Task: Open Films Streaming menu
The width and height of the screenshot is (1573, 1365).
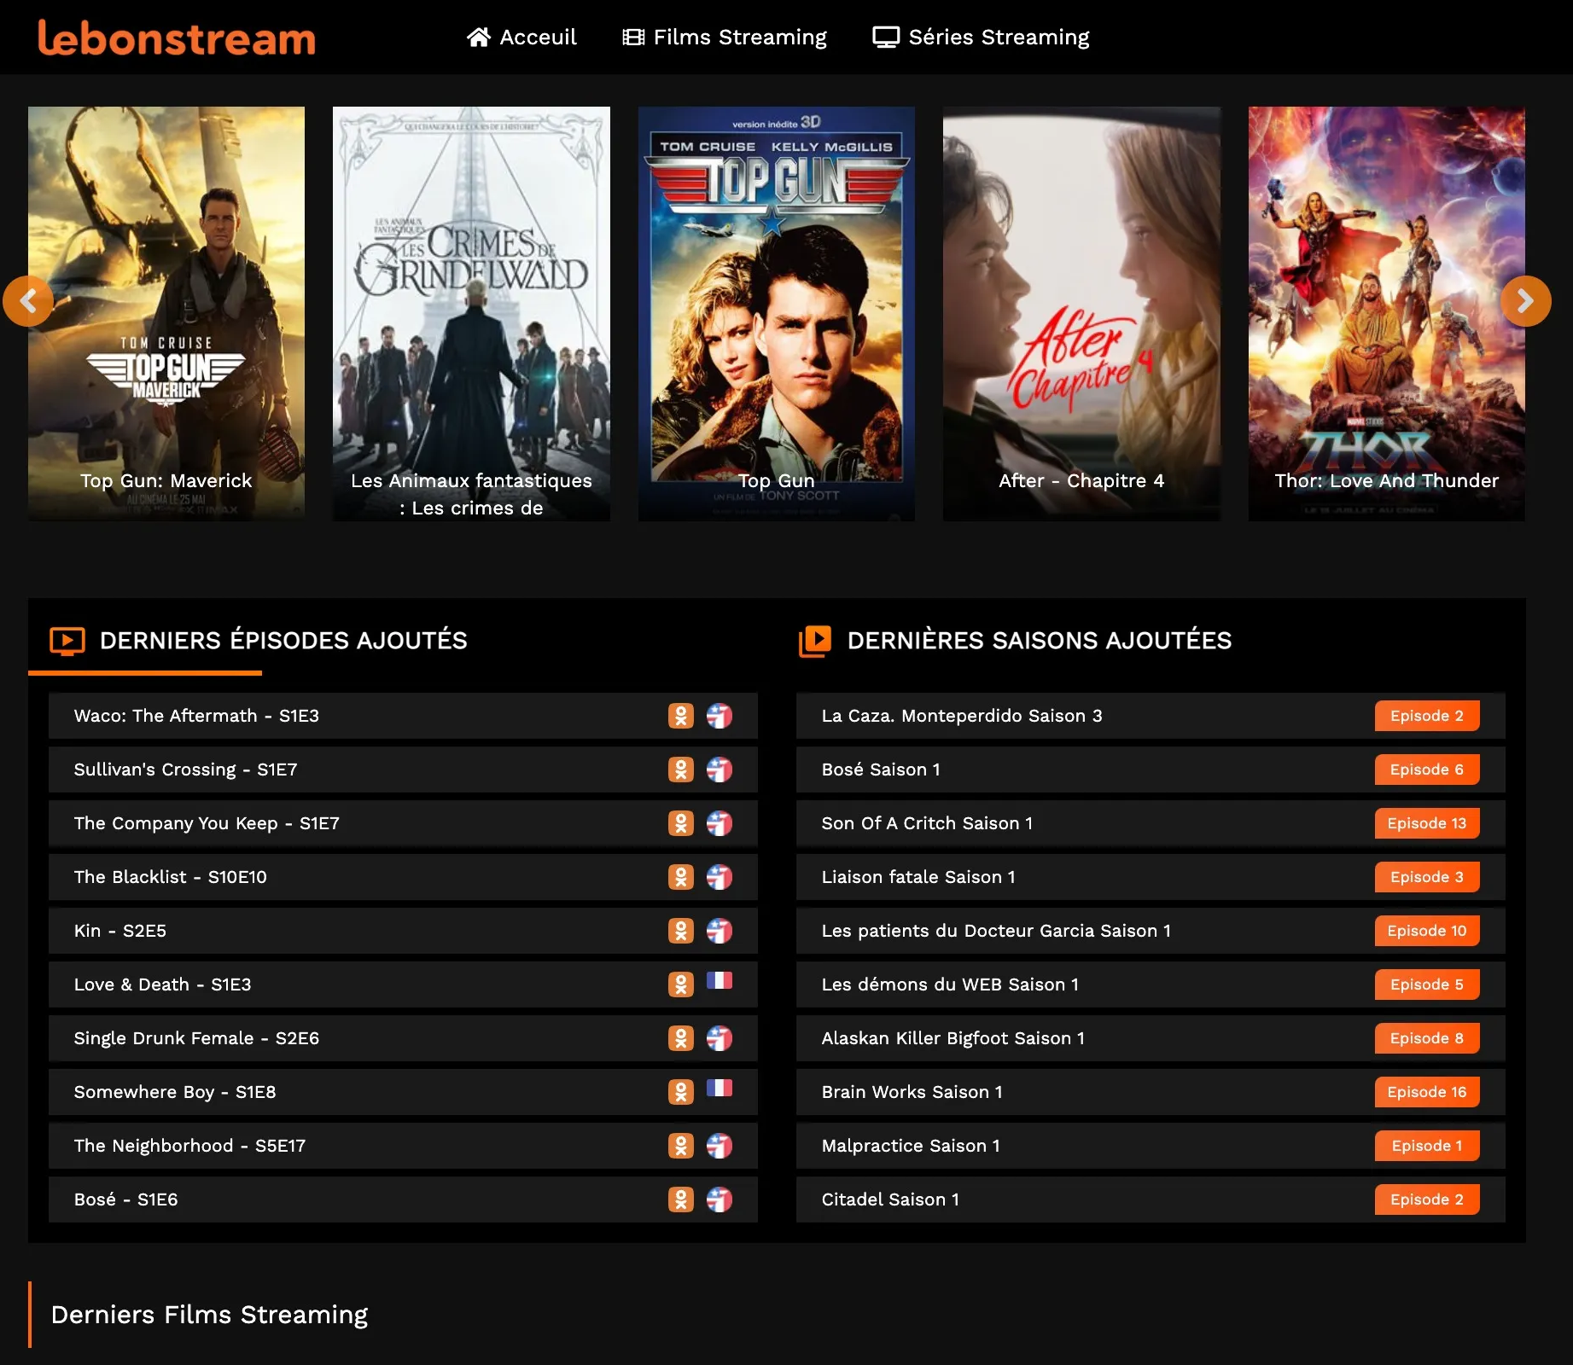Action: [x=725, y=37]
